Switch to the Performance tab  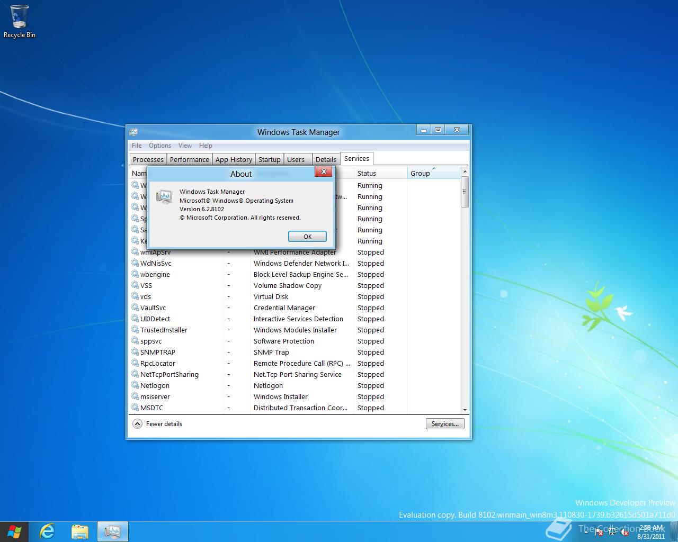[190, 159]
